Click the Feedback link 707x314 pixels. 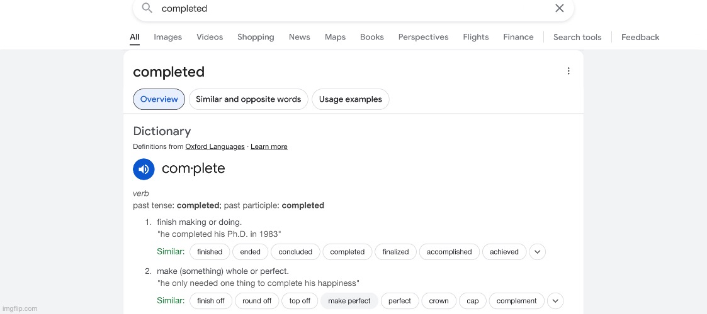coord(640,37)
